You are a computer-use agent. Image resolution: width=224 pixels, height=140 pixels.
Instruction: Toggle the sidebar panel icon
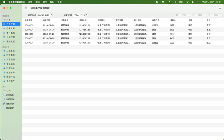pos(27,8)
